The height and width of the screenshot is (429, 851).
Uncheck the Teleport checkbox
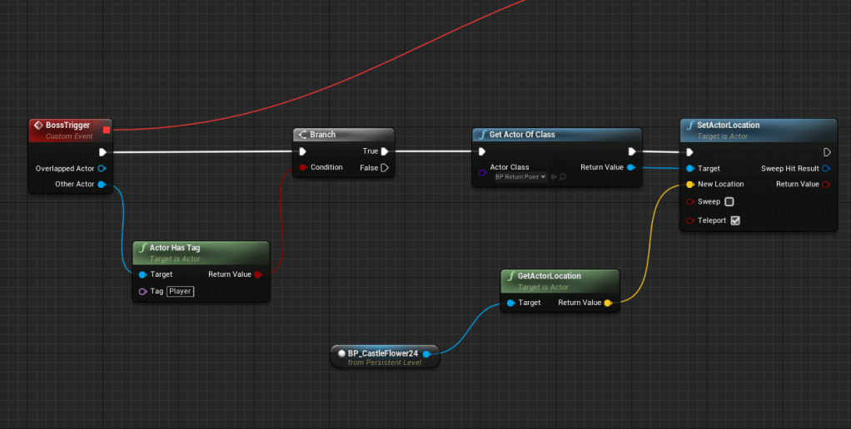tap(734, 220)
